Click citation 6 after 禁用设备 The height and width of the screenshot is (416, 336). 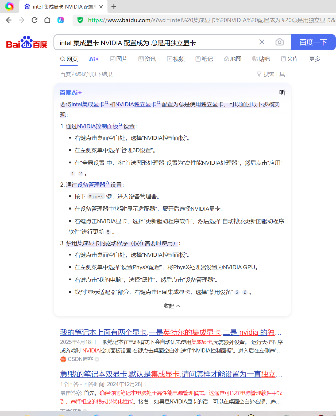245,292
